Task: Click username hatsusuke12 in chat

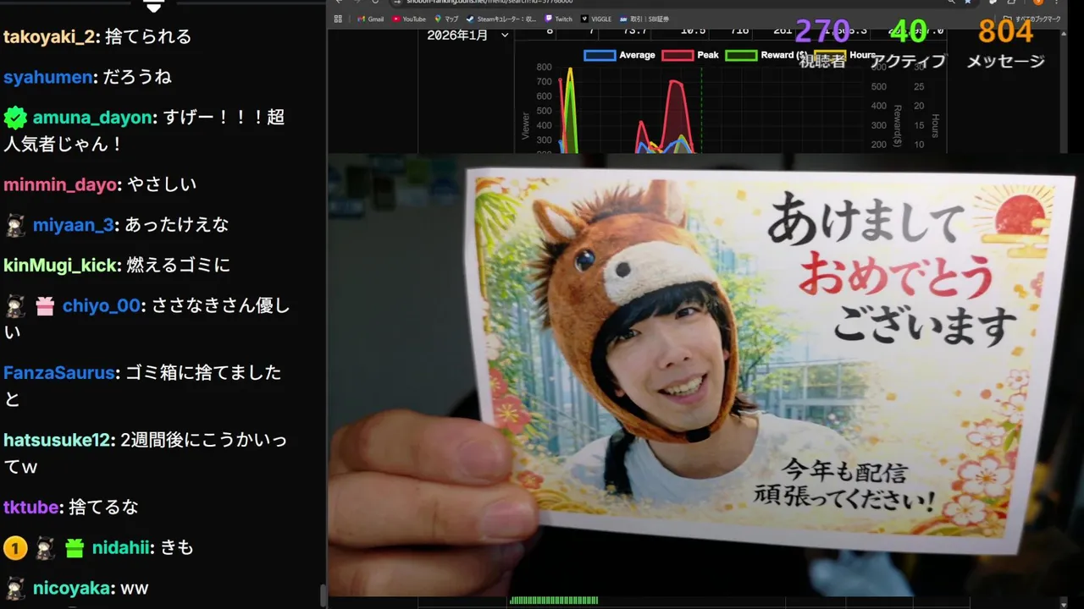Action: [x=58, y=440]
